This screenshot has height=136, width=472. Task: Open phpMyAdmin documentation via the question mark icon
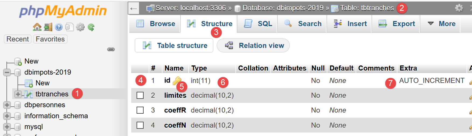pyautogui.click(x=59, y=27)
